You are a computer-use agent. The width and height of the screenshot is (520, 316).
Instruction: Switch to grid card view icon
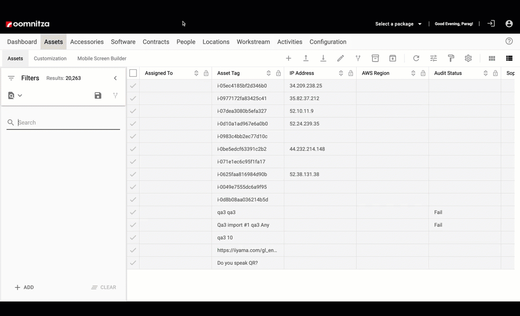point(492,58)
